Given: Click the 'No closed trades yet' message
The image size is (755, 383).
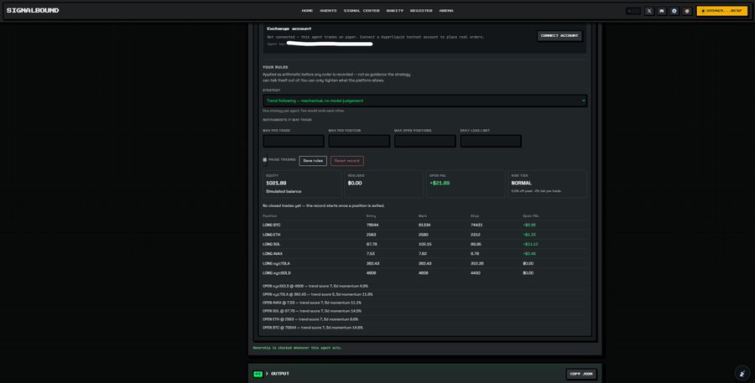Looking at the screenshot, I should (x=324, y=206).
